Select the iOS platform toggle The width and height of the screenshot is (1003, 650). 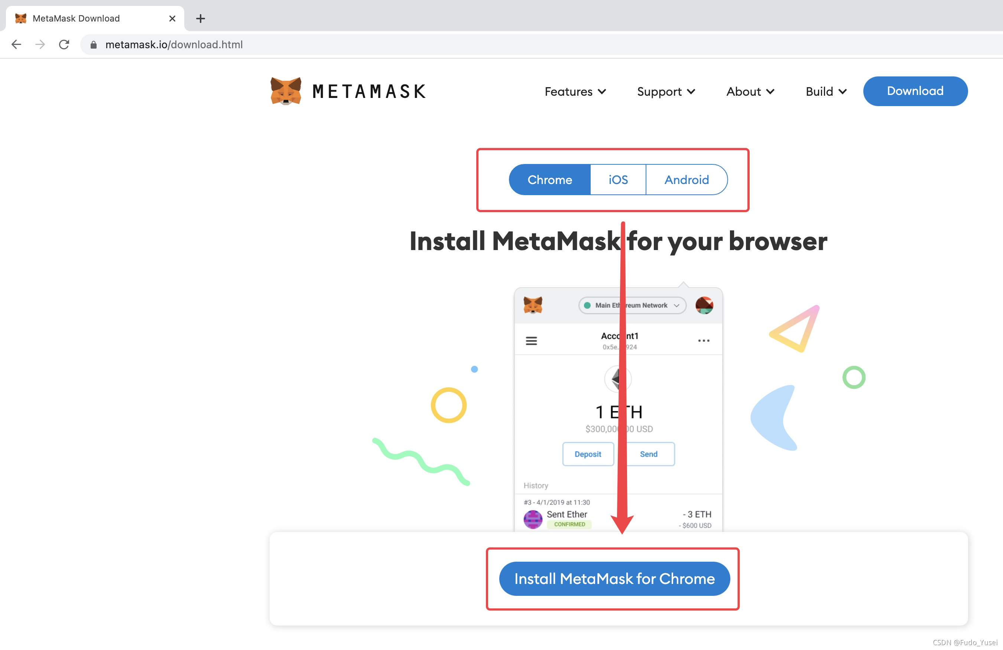[x=618, y=179]
